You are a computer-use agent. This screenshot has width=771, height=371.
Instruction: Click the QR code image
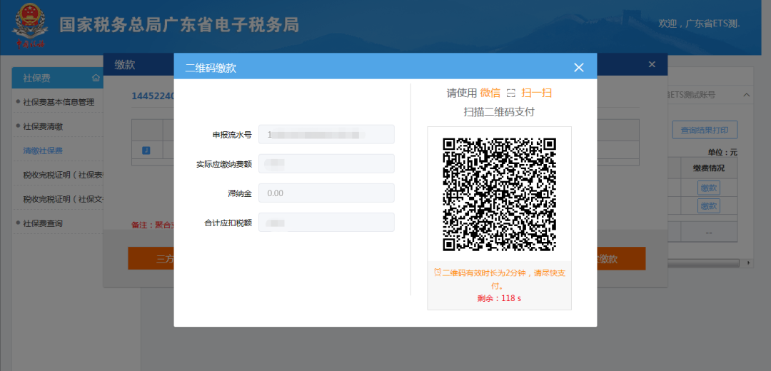point(499,193)
